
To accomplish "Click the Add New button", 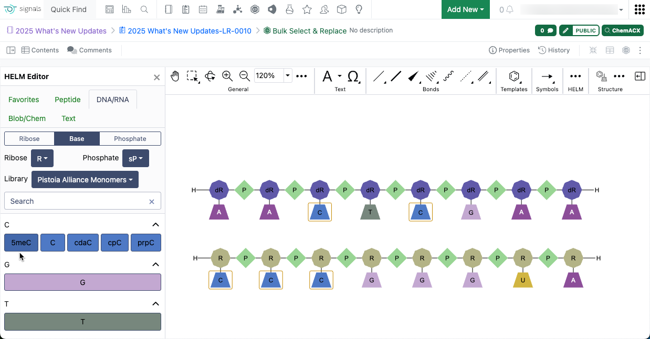I will coord(465,9).
